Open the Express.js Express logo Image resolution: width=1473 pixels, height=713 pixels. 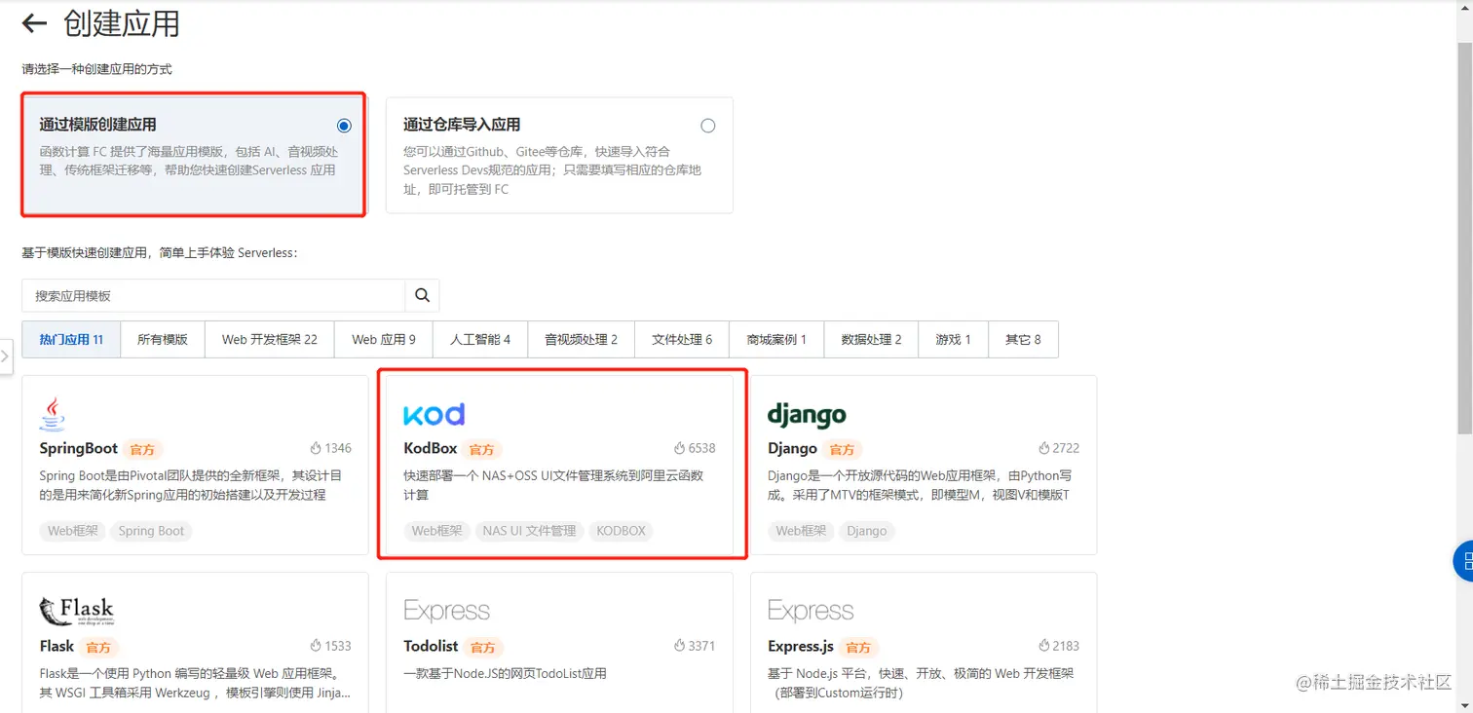(811, 611)
